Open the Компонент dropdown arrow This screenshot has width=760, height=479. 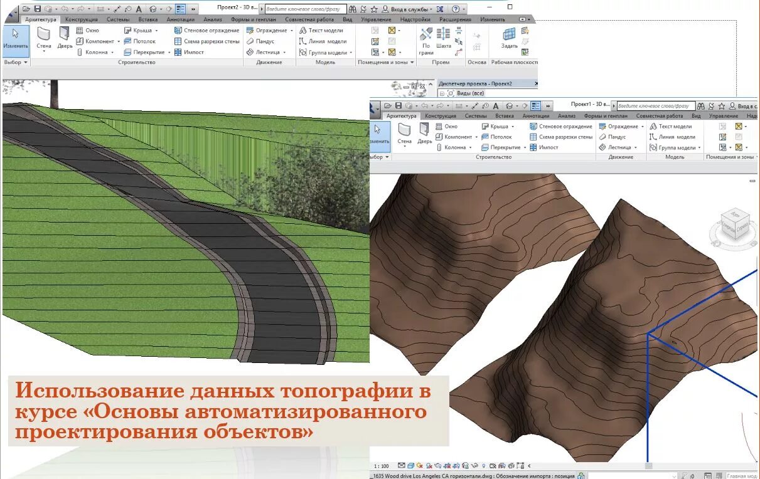[119, 41]
